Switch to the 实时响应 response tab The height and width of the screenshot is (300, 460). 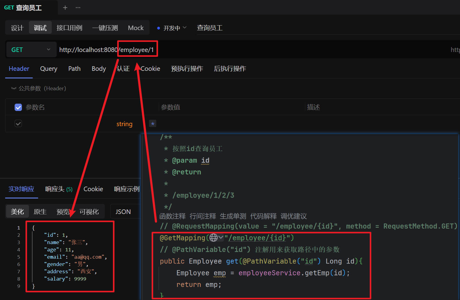[x=21, y=189]
